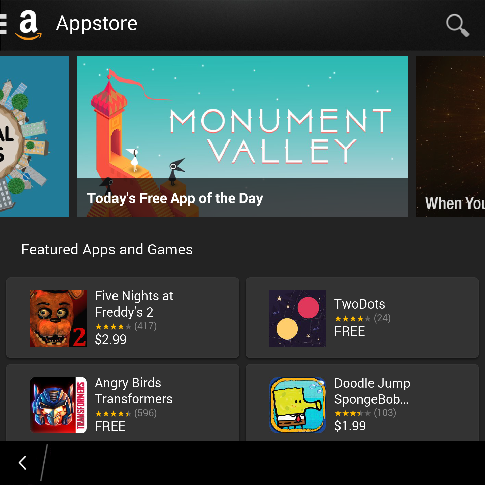The height and width of the screenshot is (485, 485).
Task: Show the 'When You' banner on right
Action: pos(451,136)
